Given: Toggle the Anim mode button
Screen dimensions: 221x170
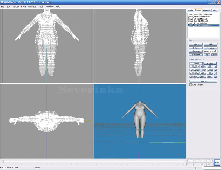Looking at the screenshot, I should [x=217, y=162].
